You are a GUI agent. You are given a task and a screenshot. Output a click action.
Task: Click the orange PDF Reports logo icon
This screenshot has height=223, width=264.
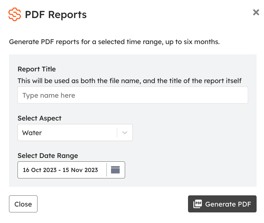click(x=15, y=14)
